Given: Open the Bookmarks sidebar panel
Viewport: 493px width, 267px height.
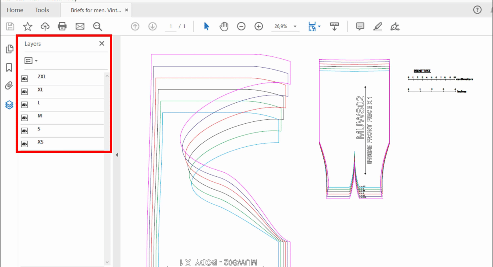Looking at the screenshot, I should pyautogui.click(x=9, y=68).
